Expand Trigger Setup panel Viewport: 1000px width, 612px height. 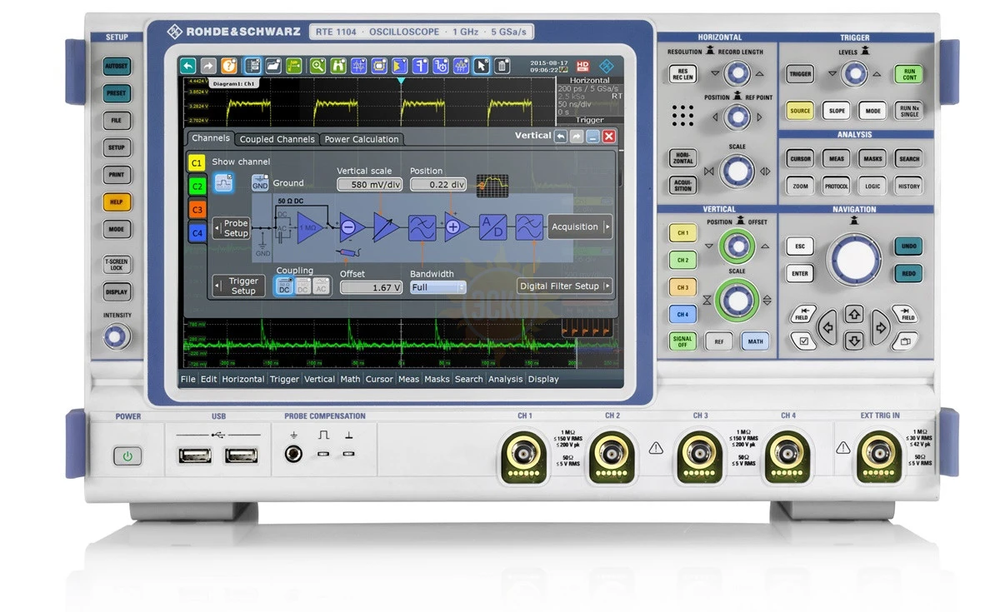point(237,286)
